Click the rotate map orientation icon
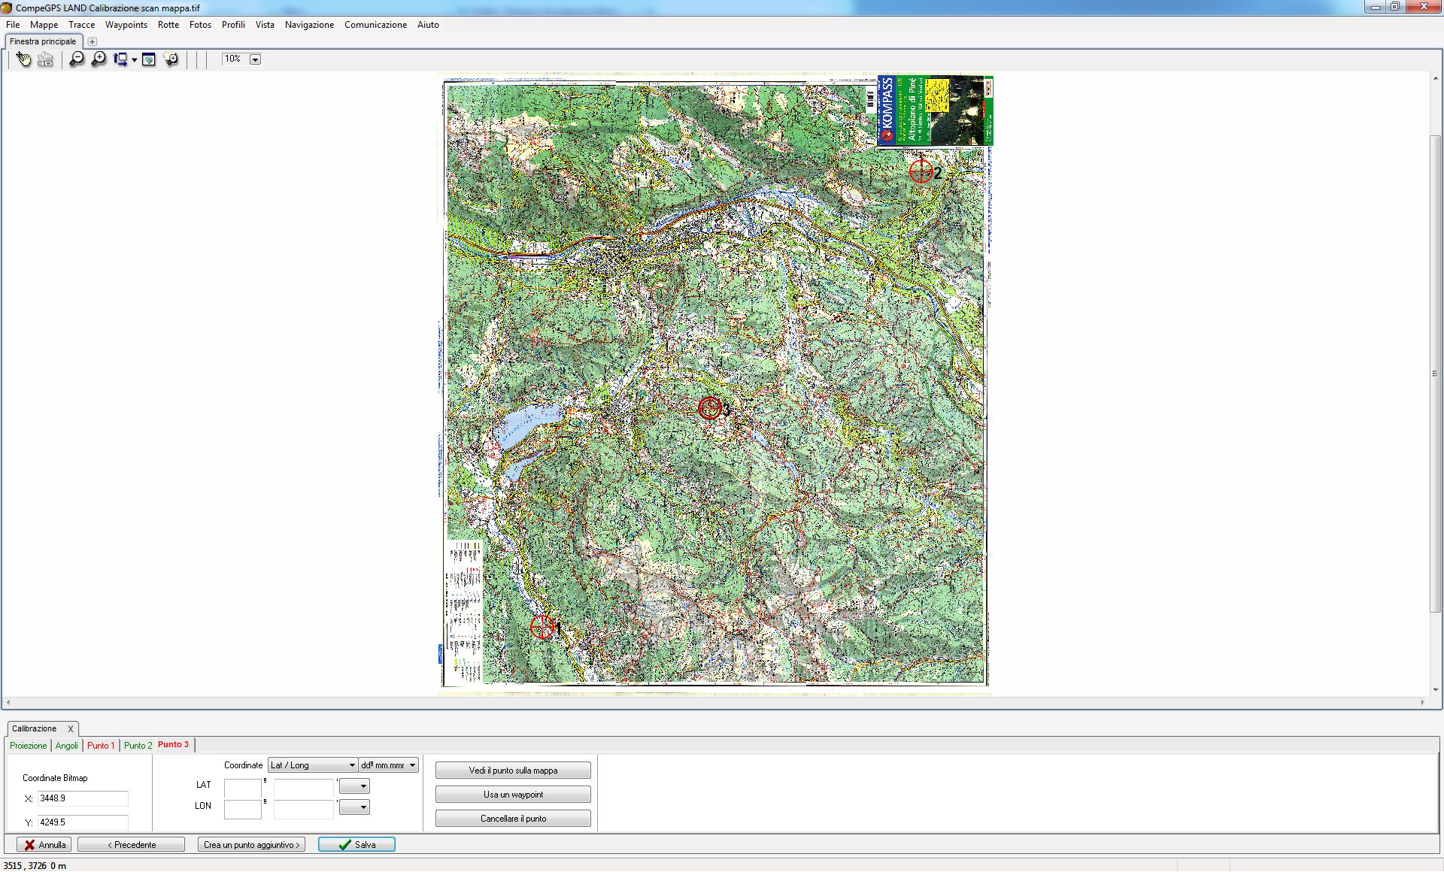This screenshot has height=872, width=1444. pos(120,59)
